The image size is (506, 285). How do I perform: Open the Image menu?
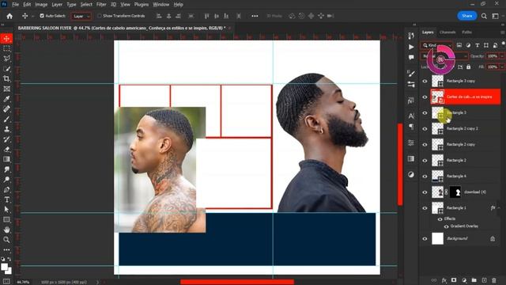41,5
